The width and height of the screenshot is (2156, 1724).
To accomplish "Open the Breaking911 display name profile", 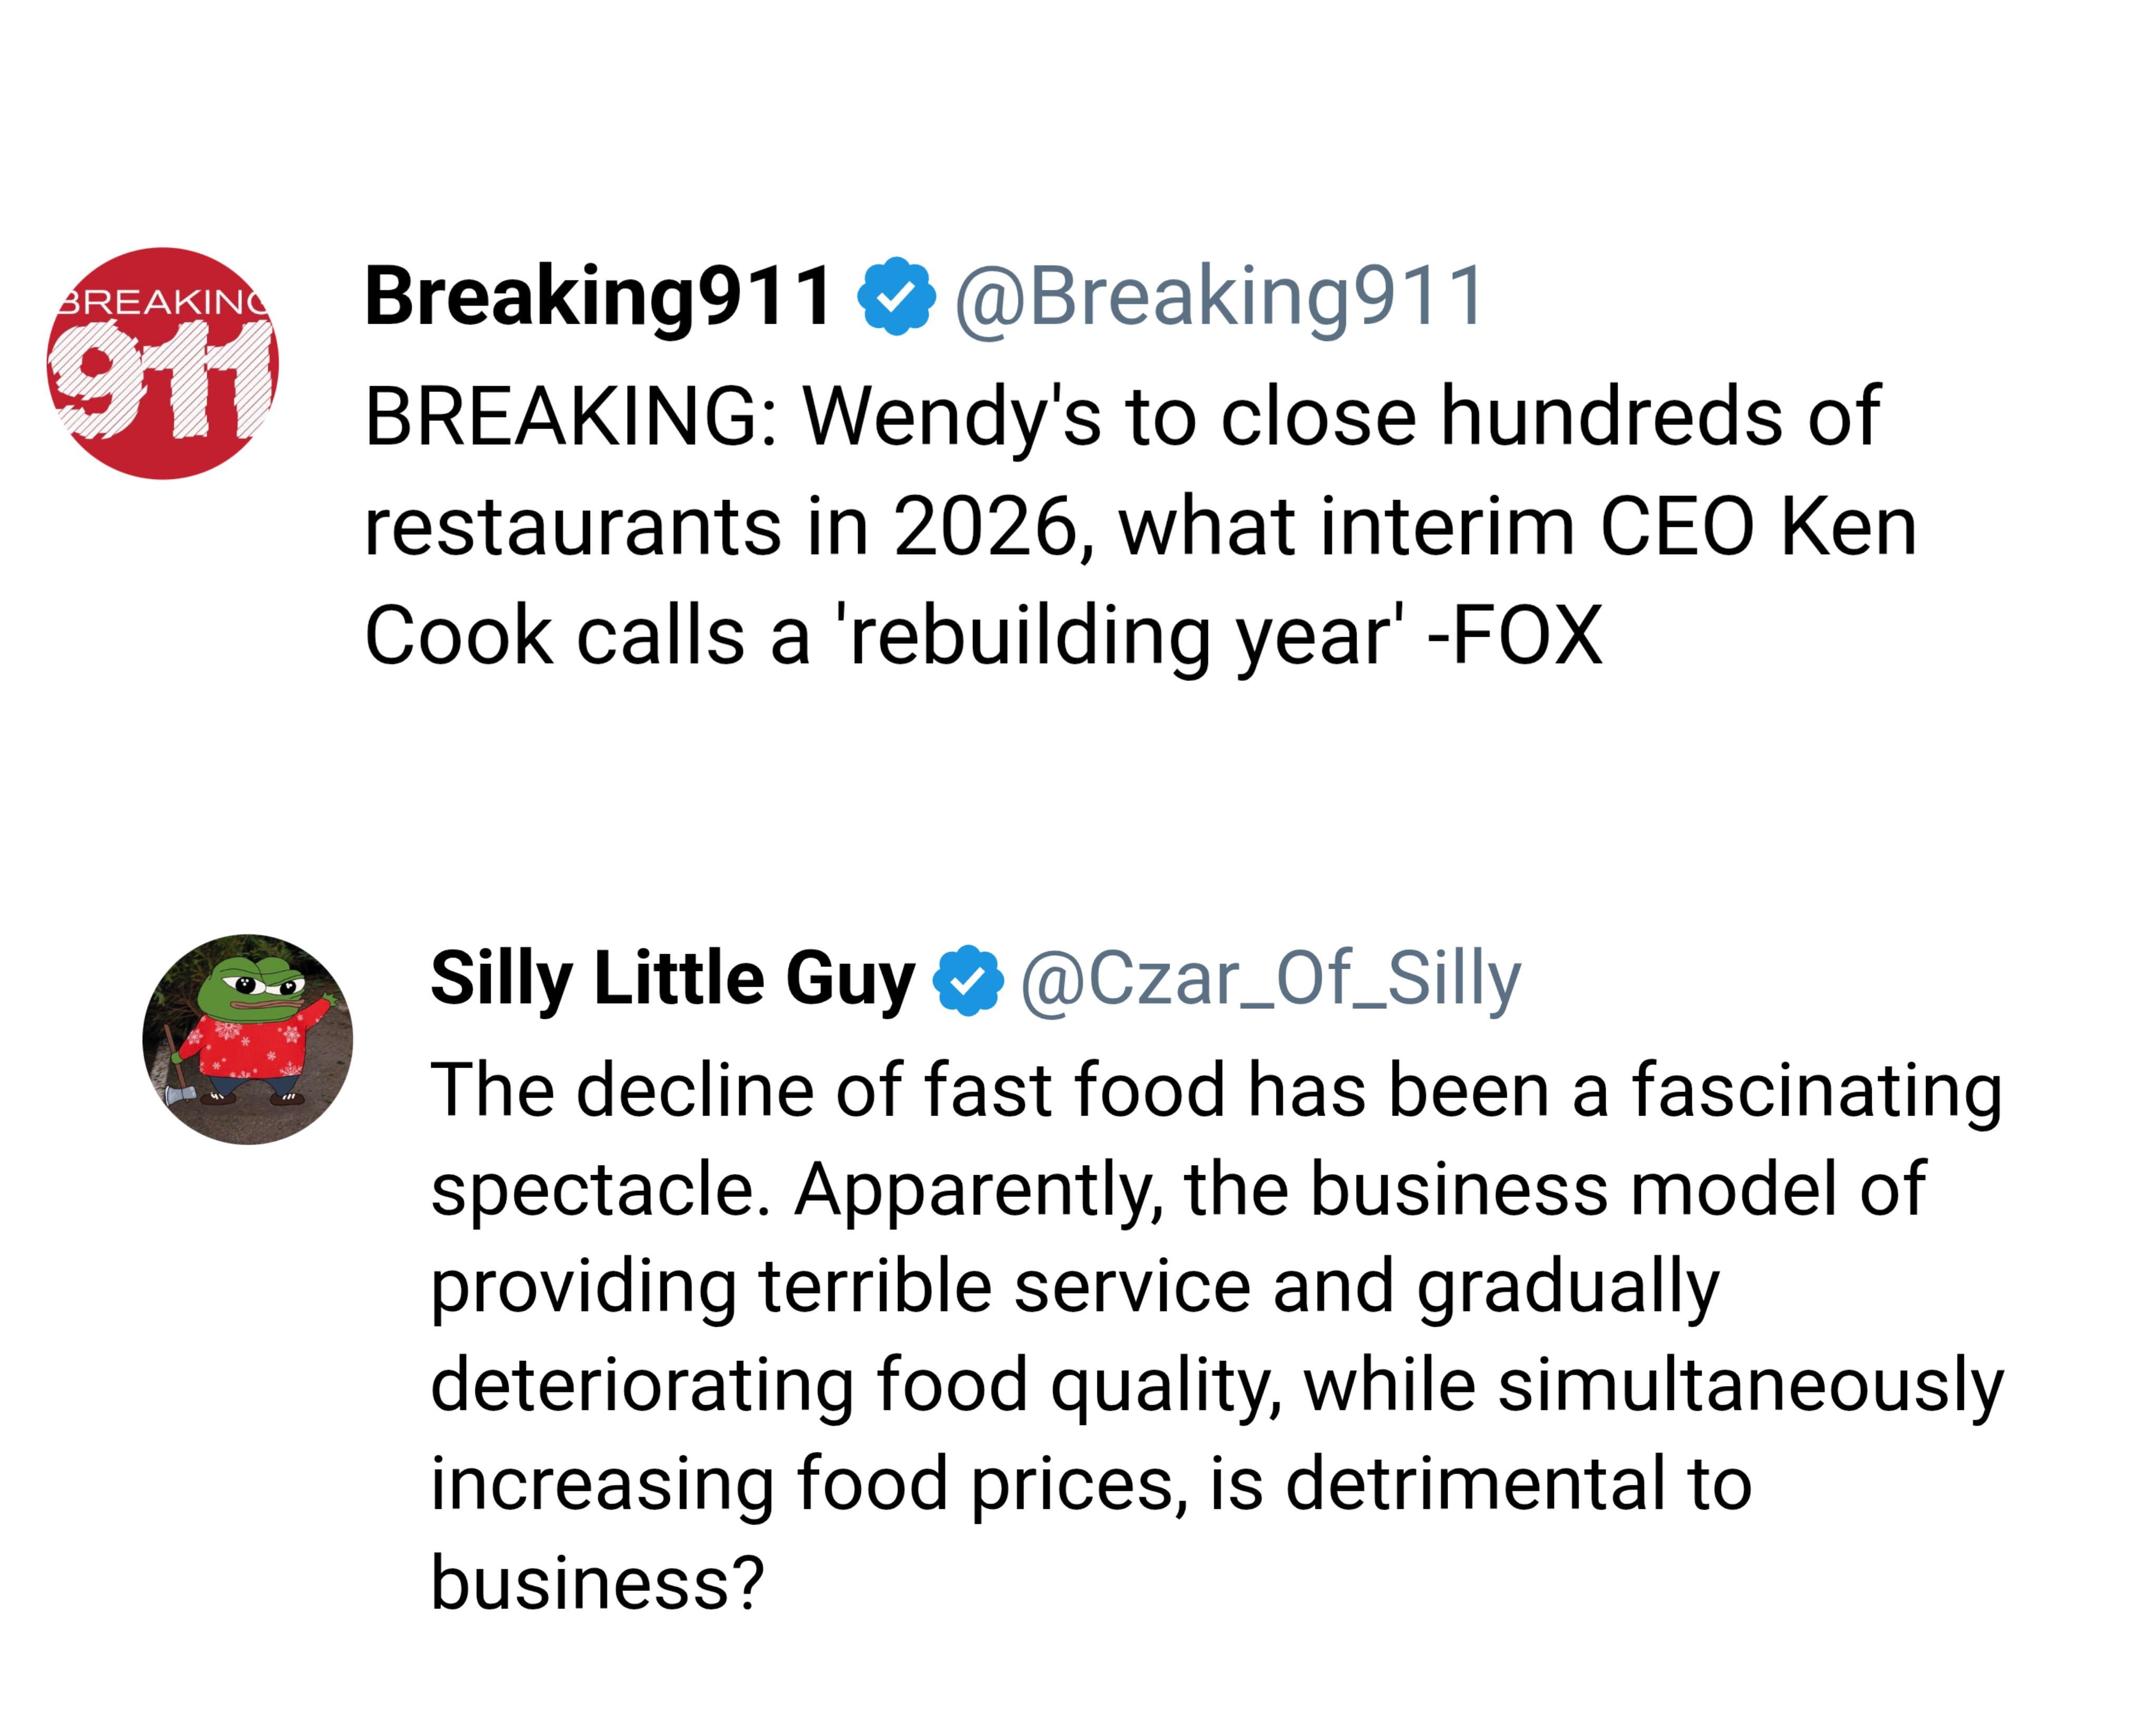I will 598,296.
